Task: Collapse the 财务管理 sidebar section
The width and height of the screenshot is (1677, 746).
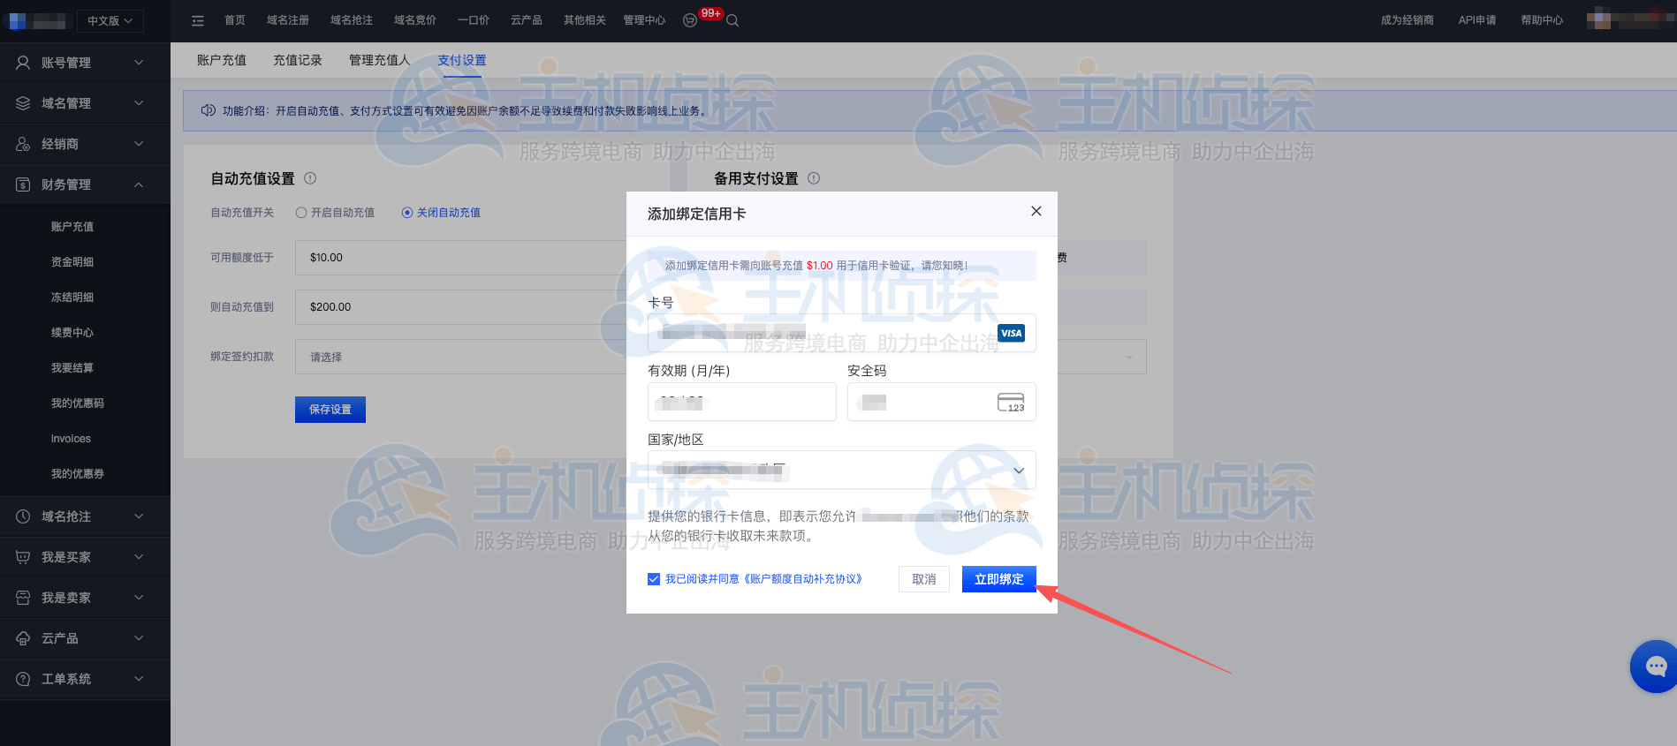Action: 139,185
